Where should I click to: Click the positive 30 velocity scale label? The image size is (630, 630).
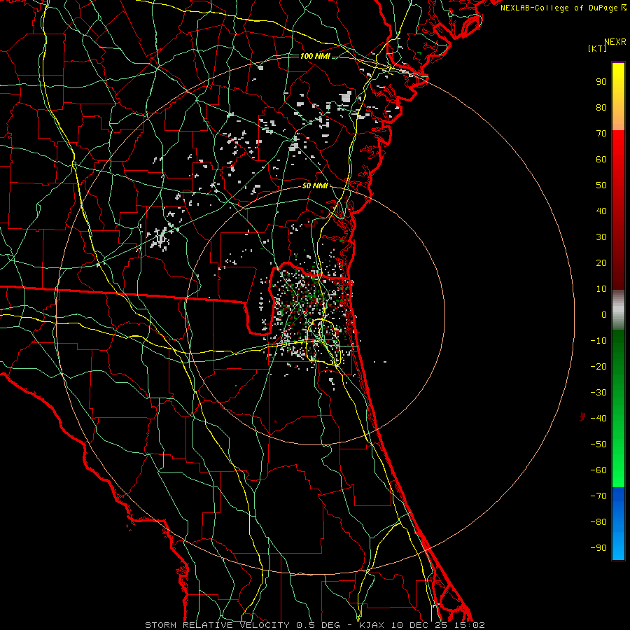coord(601,237)
